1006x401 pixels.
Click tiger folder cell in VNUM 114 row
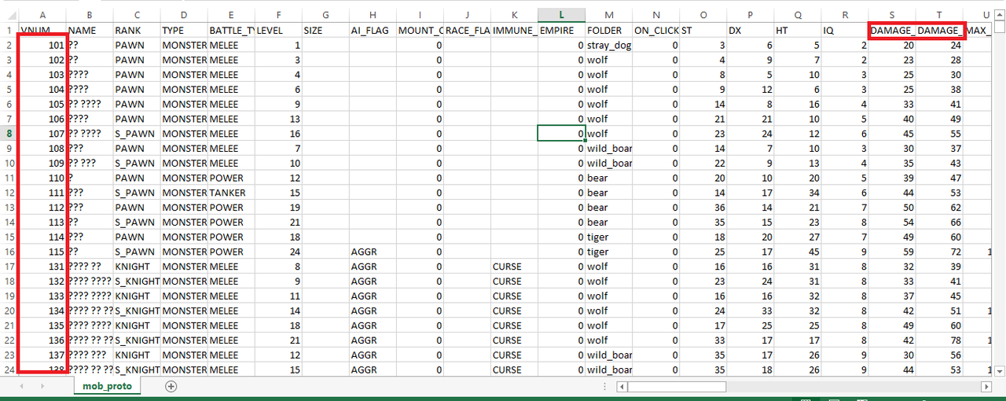pyautogui.click(x=608, y=237)
